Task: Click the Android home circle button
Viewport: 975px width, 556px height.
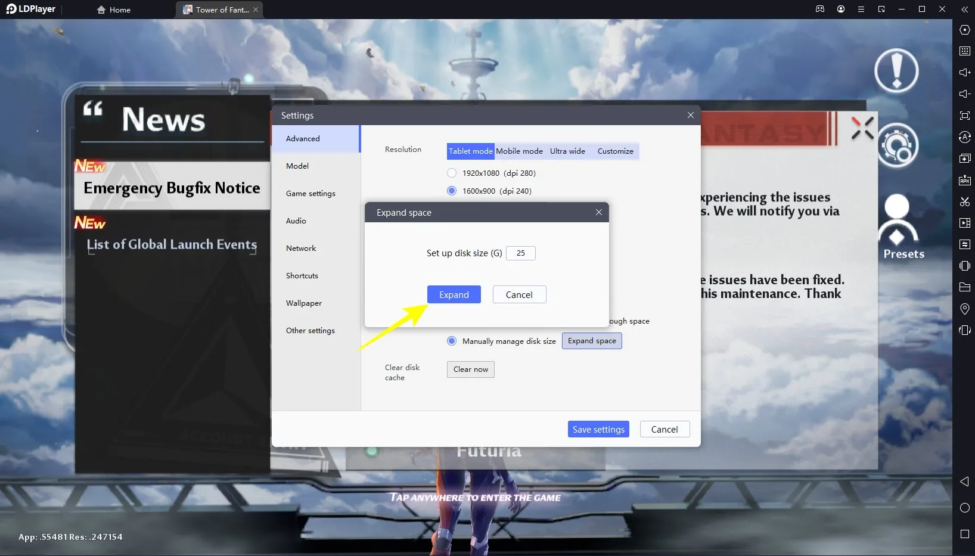Action: [x=964, y=508]
